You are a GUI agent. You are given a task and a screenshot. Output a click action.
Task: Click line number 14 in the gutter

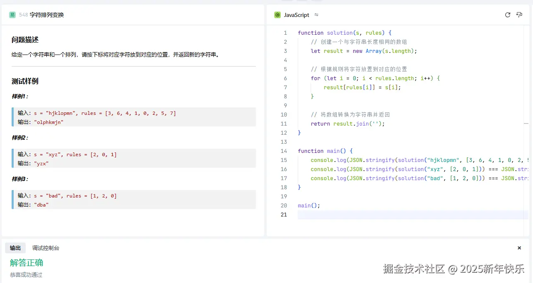(284, 151)
